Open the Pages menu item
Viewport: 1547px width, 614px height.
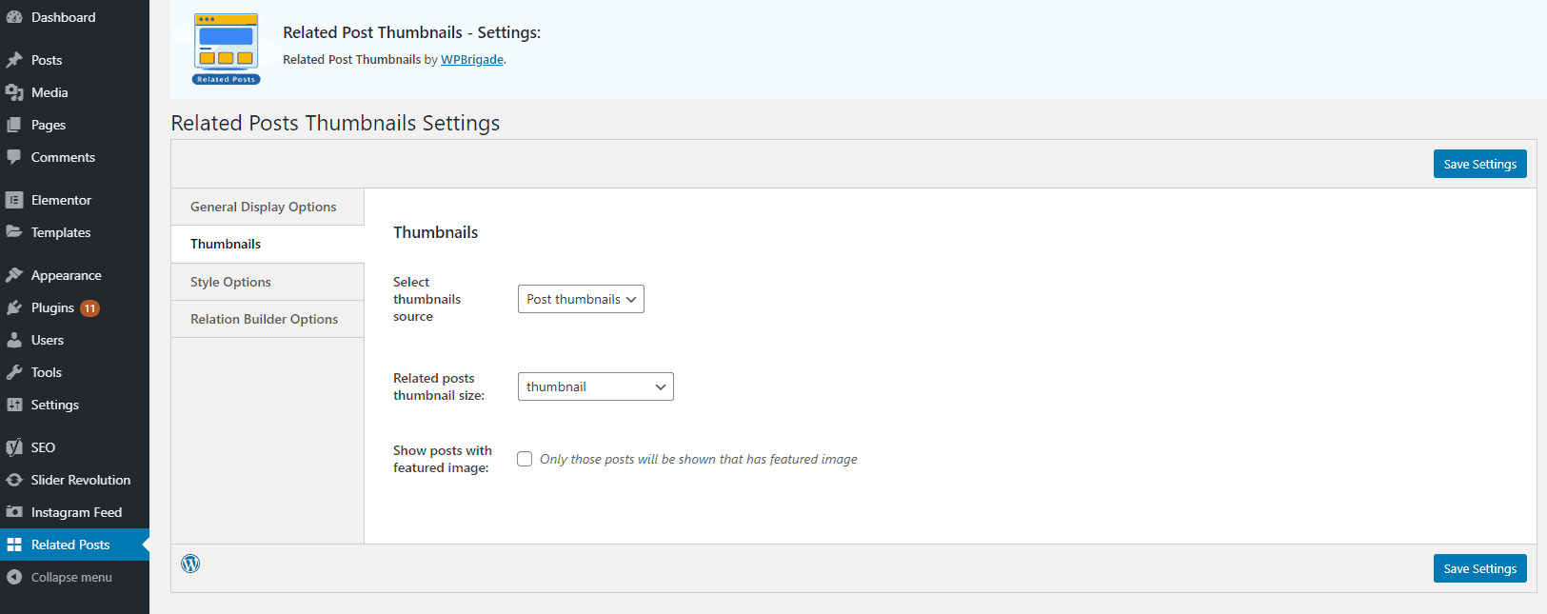click(74, 125)
